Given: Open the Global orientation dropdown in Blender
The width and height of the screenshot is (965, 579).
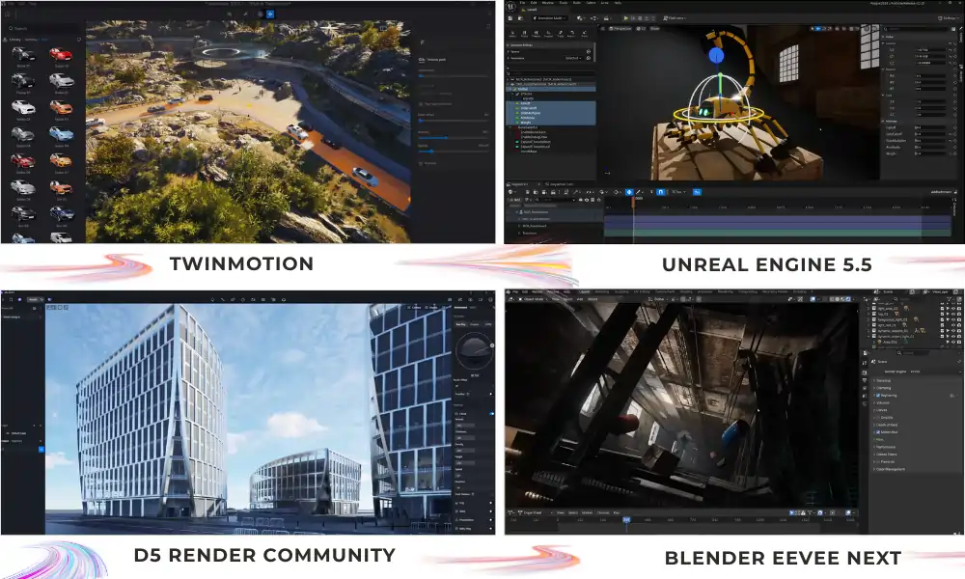Looking at the screenshot, I should pos(658,299).
